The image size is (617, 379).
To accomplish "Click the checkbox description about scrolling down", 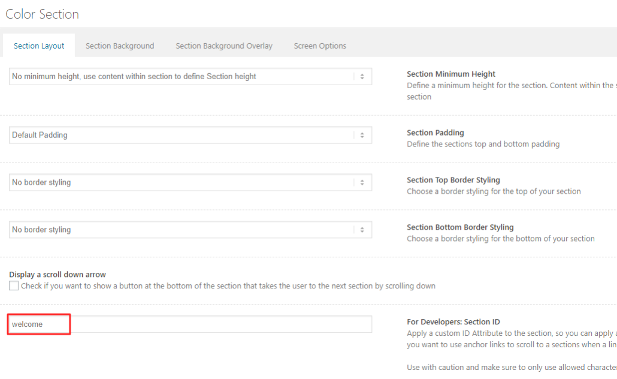I will click(228, 285).
